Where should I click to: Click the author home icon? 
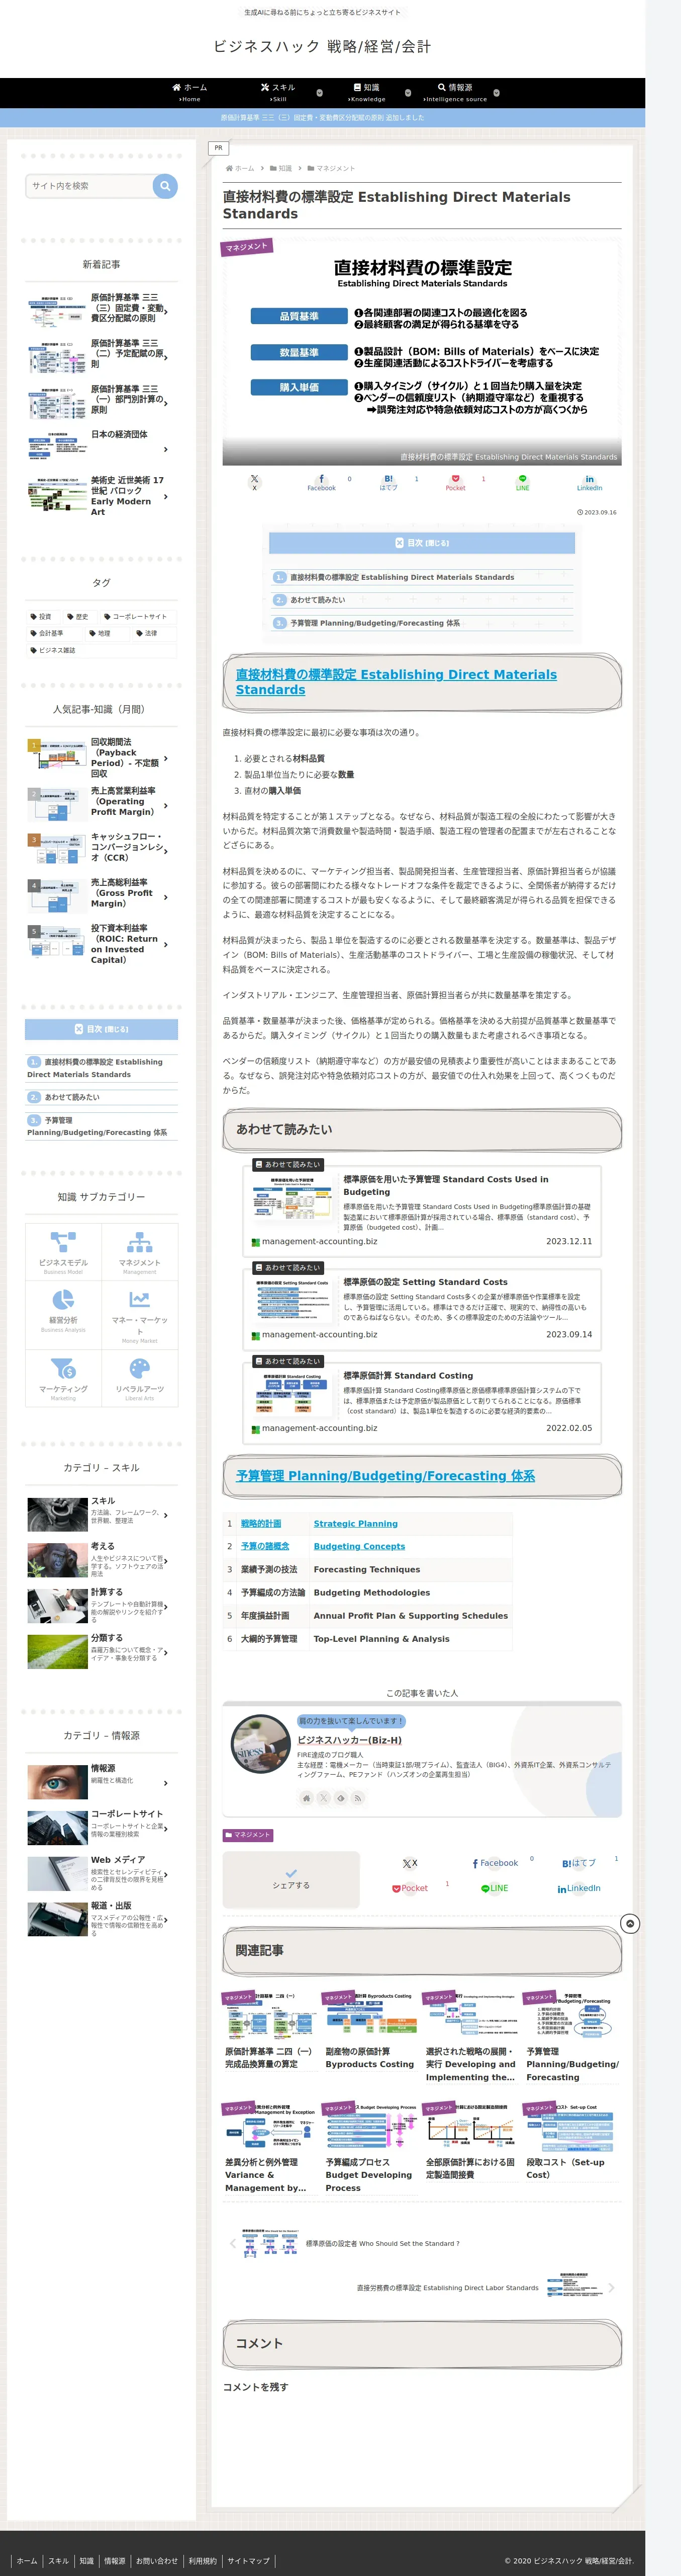click(307, 1798)
